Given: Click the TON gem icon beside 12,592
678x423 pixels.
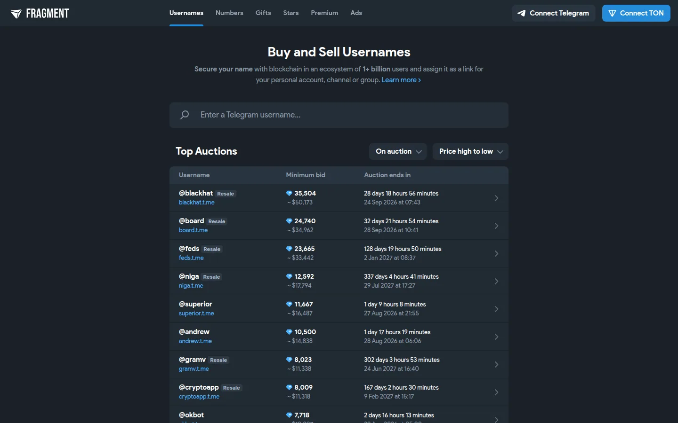Looking at the screenshot, I should [x=289, y=276].
